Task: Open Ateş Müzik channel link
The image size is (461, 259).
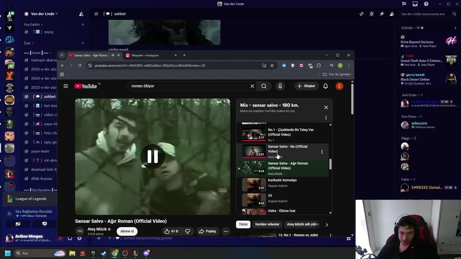Action: tap(97, 229)
